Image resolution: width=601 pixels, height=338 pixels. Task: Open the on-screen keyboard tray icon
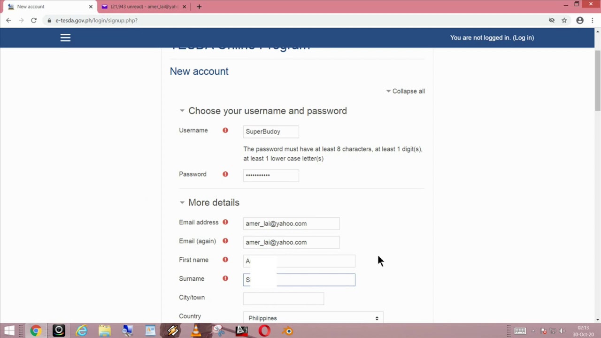pos(520,330)
